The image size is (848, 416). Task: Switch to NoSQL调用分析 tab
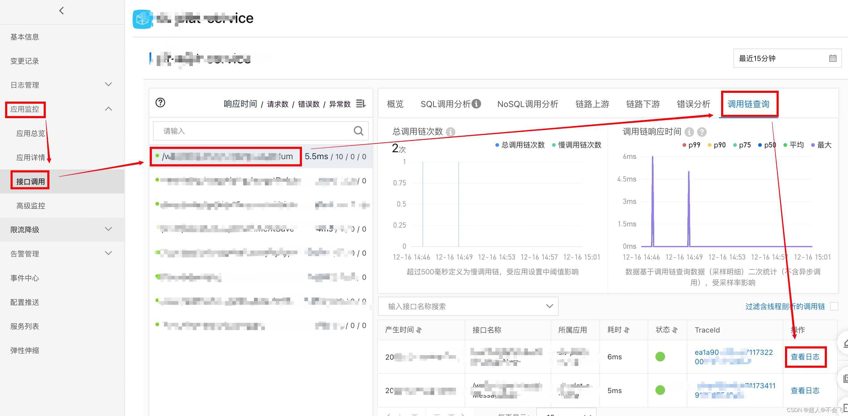point(528,104)
